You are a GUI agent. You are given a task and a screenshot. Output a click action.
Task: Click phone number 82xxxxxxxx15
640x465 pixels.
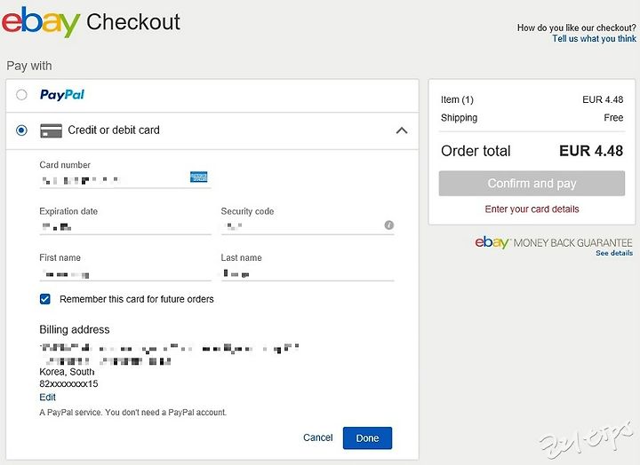point(68,383)
